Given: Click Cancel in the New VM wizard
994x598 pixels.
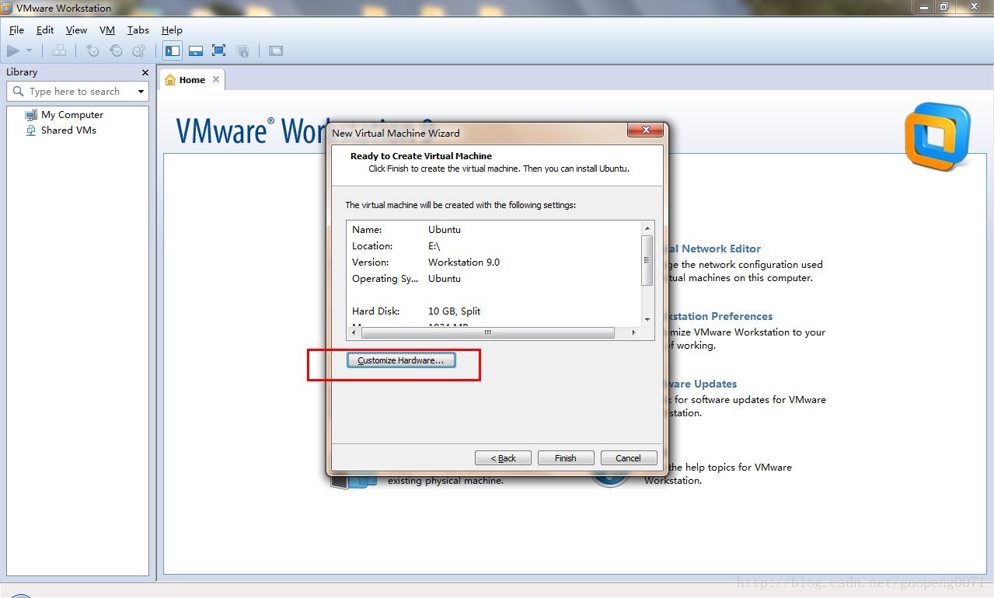Looking at the screenshot, I should 629,458.
